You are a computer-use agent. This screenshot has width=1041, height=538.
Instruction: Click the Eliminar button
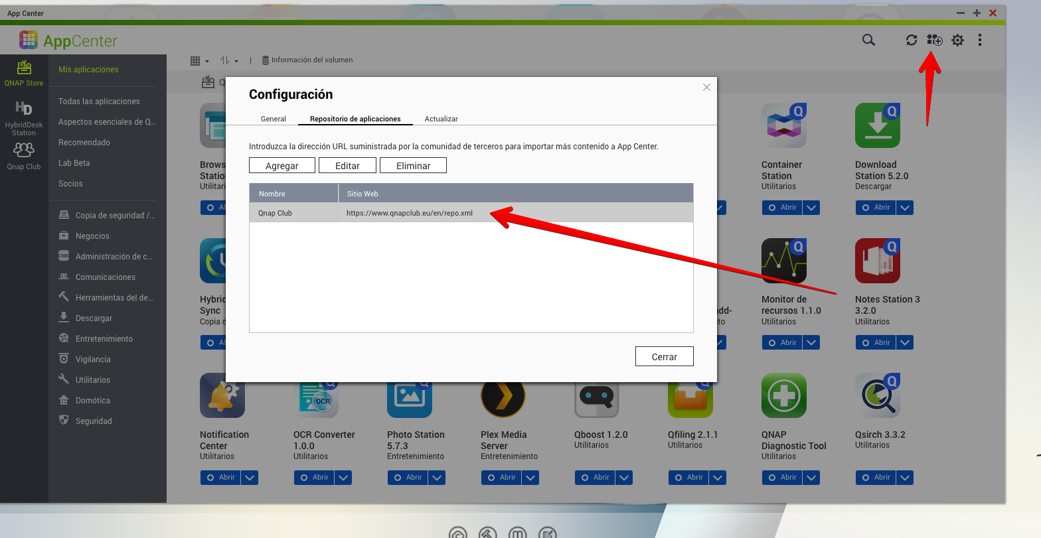coord(413,165)
